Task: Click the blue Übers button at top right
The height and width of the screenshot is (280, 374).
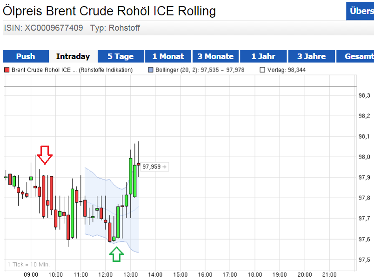Action: pyautogui.click(x=361, y=11)
